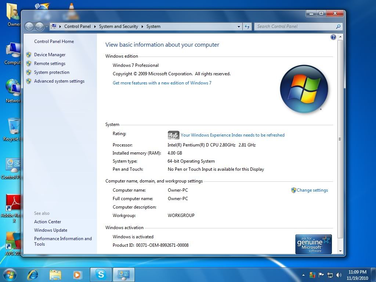Image resolution: width=376 pixels, height=282 pixels.
Task: Click the "4.00 GB" installed memory value
Action: [175, 153]
